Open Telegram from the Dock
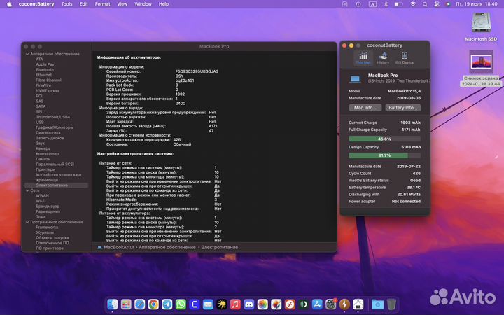The width and height of the screenshot is (504, 315). coord(167,304)
